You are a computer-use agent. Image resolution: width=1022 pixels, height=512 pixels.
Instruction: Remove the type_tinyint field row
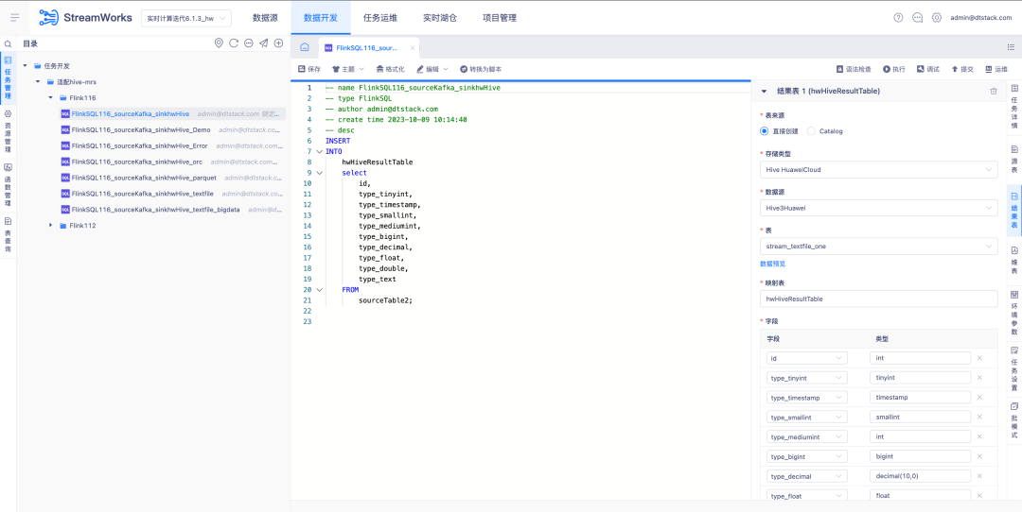[979, 377]
